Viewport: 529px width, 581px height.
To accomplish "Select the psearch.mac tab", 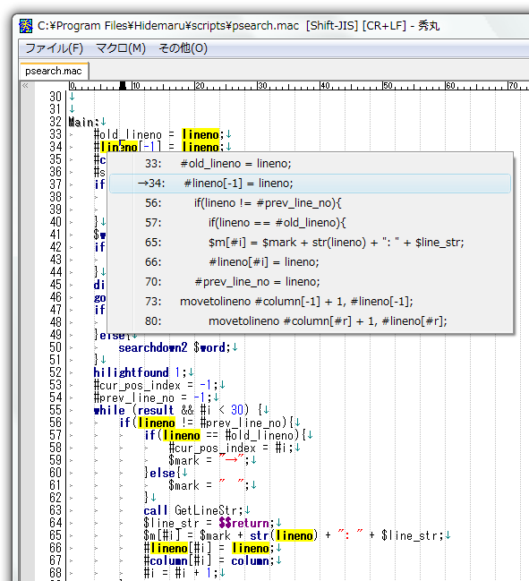I will (54, 71).
